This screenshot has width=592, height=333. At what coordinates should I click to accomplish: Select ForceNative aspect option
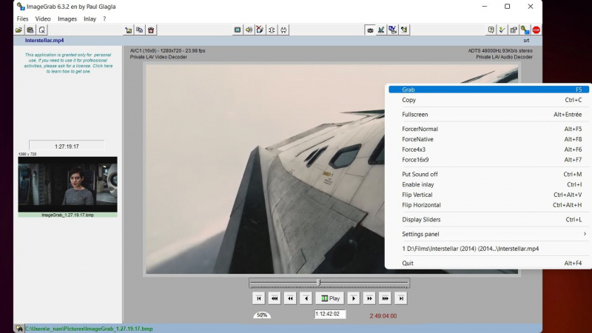[x=488, y=139]
